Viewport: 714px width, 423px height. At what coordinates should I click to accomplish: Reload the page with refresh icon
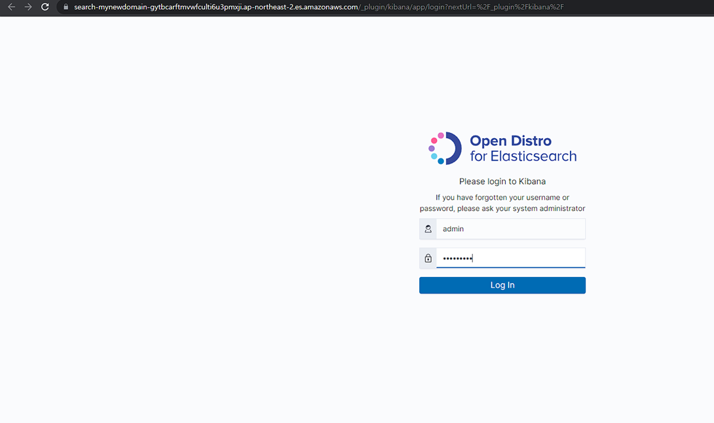click(45, 7)
